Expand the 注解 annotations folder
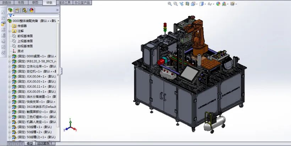 [10, 31]
